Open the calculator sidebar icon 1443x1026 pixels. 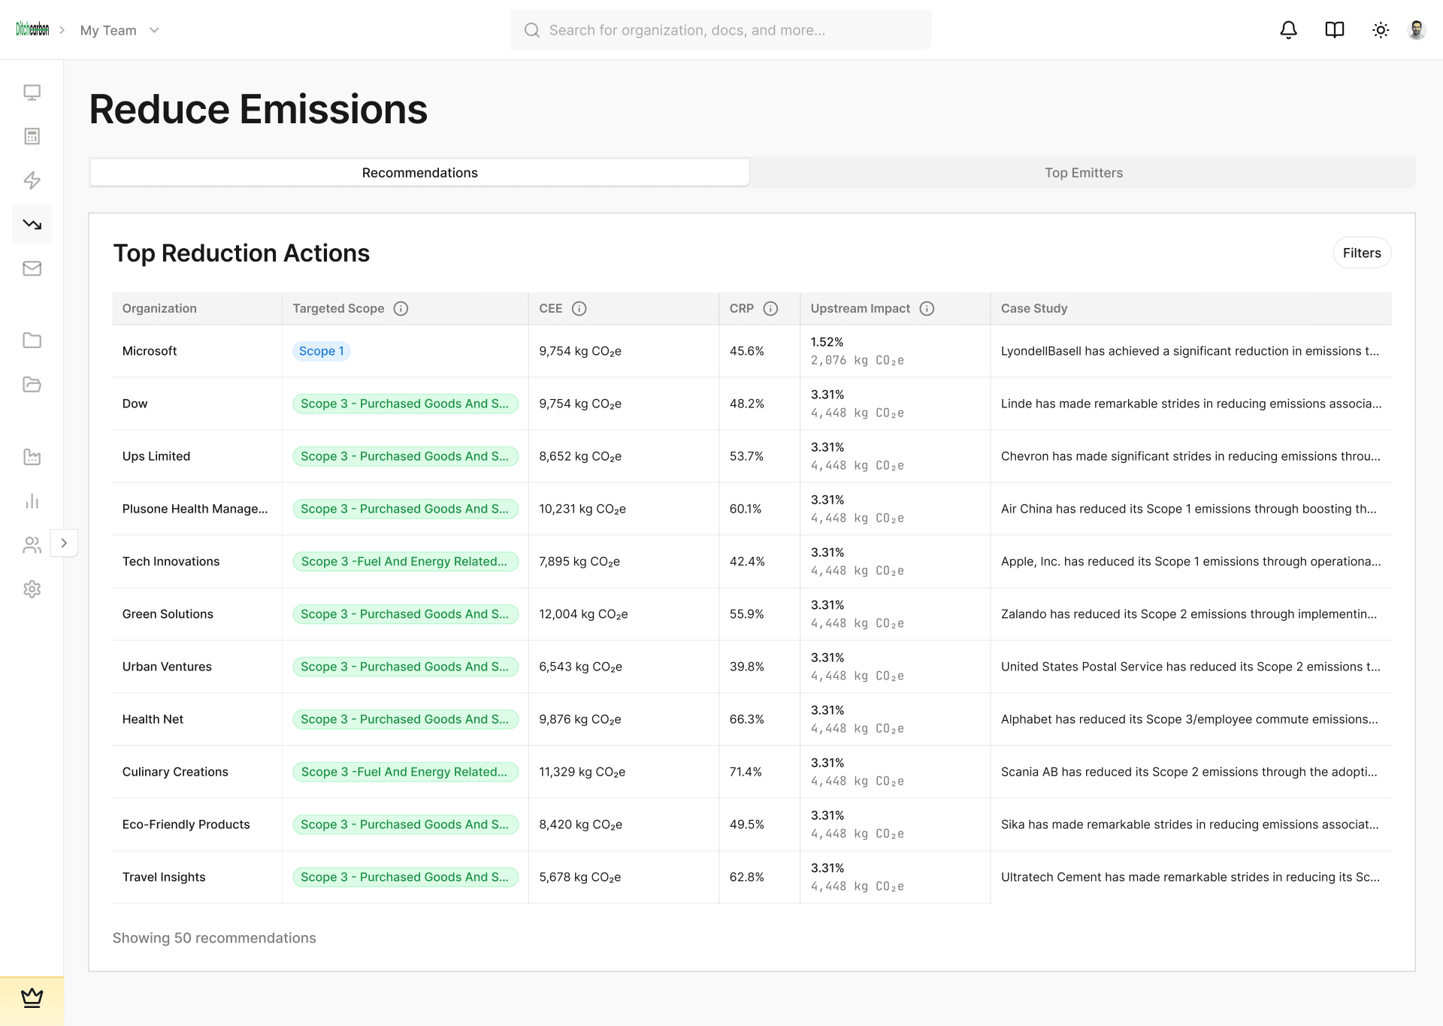[x=32, y=136]
